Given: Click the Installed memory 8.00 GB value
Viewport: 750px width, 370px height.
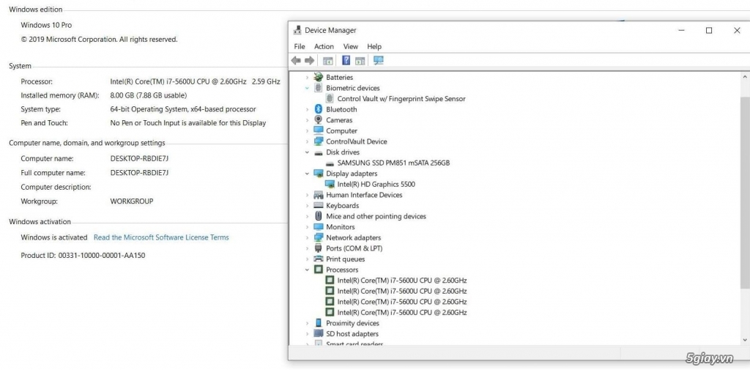Looking at the screenshot, I should point(148,95).
